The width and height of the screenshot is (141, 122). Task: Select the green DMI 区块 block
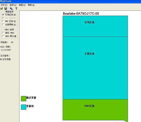click(x=95, y=110)
